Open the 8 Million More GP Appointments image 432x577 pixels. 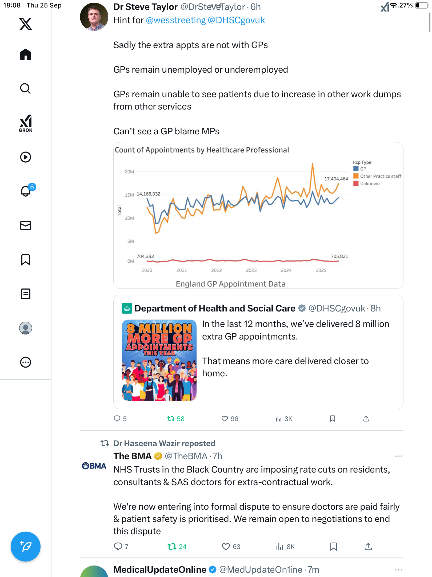pyautogui.click(x=159, y=360)
